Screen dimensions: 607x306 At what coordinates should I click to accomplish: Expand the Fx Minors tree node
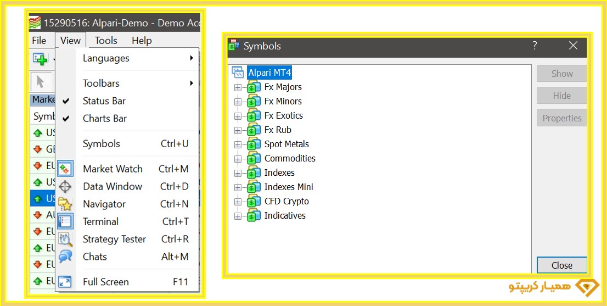click(x=238, y=102)
